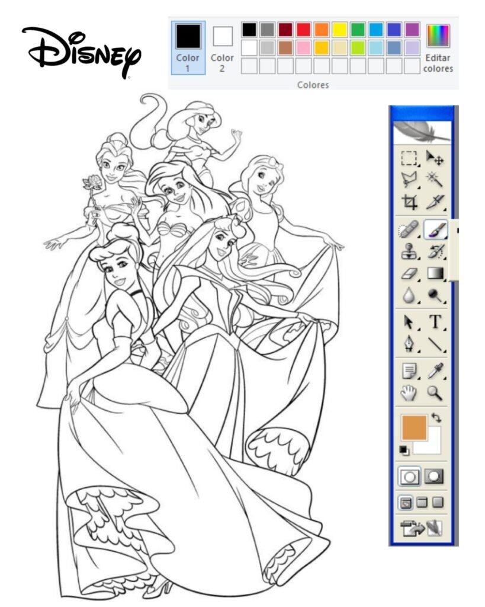Pick the black palette swatch

(x=249, y=30)
